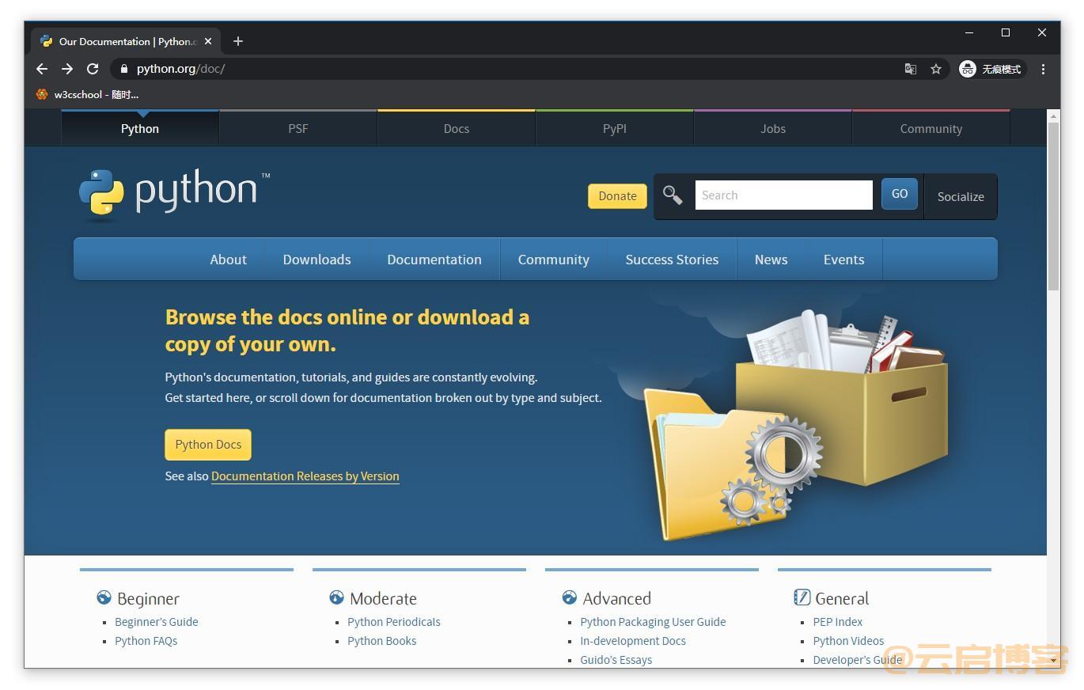Open Documentation Releases by Version link
Image resolution: width=1084 pixels, height=690 pixels.
[x=305, y=476]
